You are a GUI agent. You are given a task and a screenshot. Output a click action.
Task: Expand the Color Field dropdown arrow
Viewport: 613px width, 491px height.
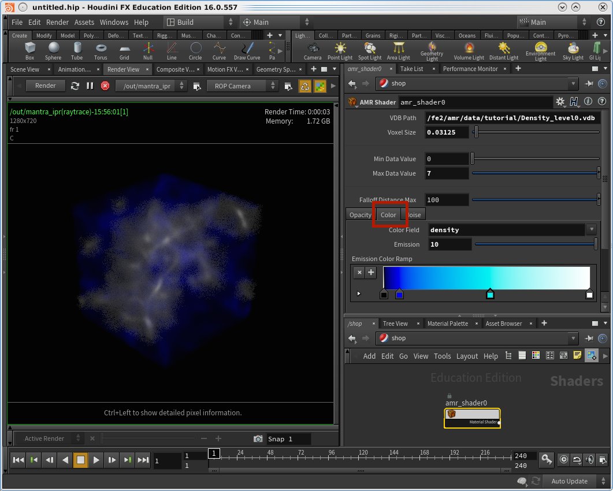(x=591, y=230)
